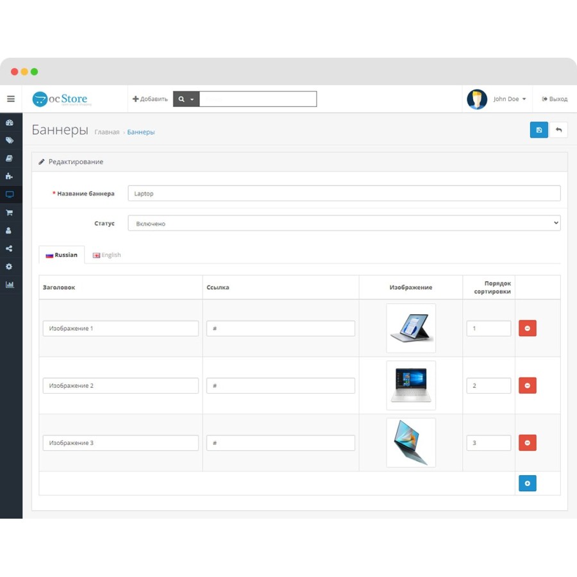Go to Главная breadcrumb
Viewport: 577px width, 577px height.
click(106, 132)
